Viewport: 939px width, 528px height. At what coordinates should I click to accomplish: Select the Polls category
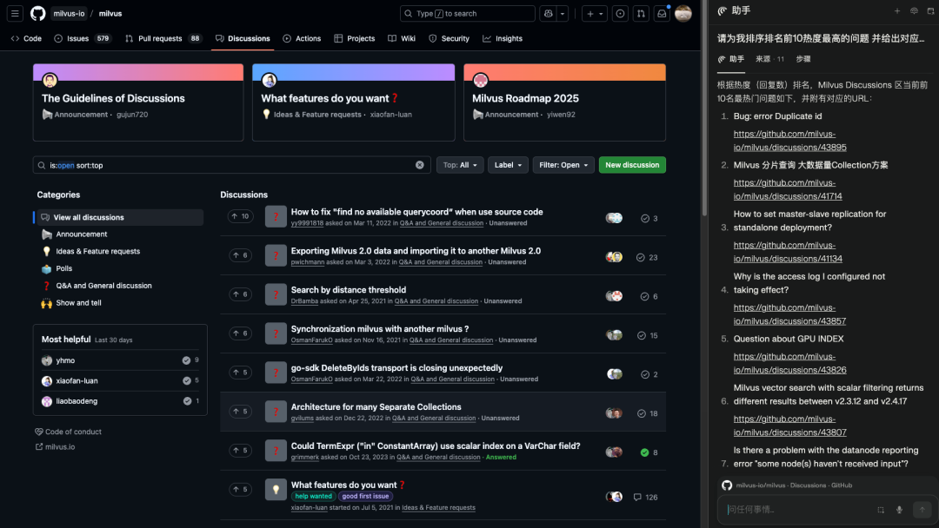[63, 268]
